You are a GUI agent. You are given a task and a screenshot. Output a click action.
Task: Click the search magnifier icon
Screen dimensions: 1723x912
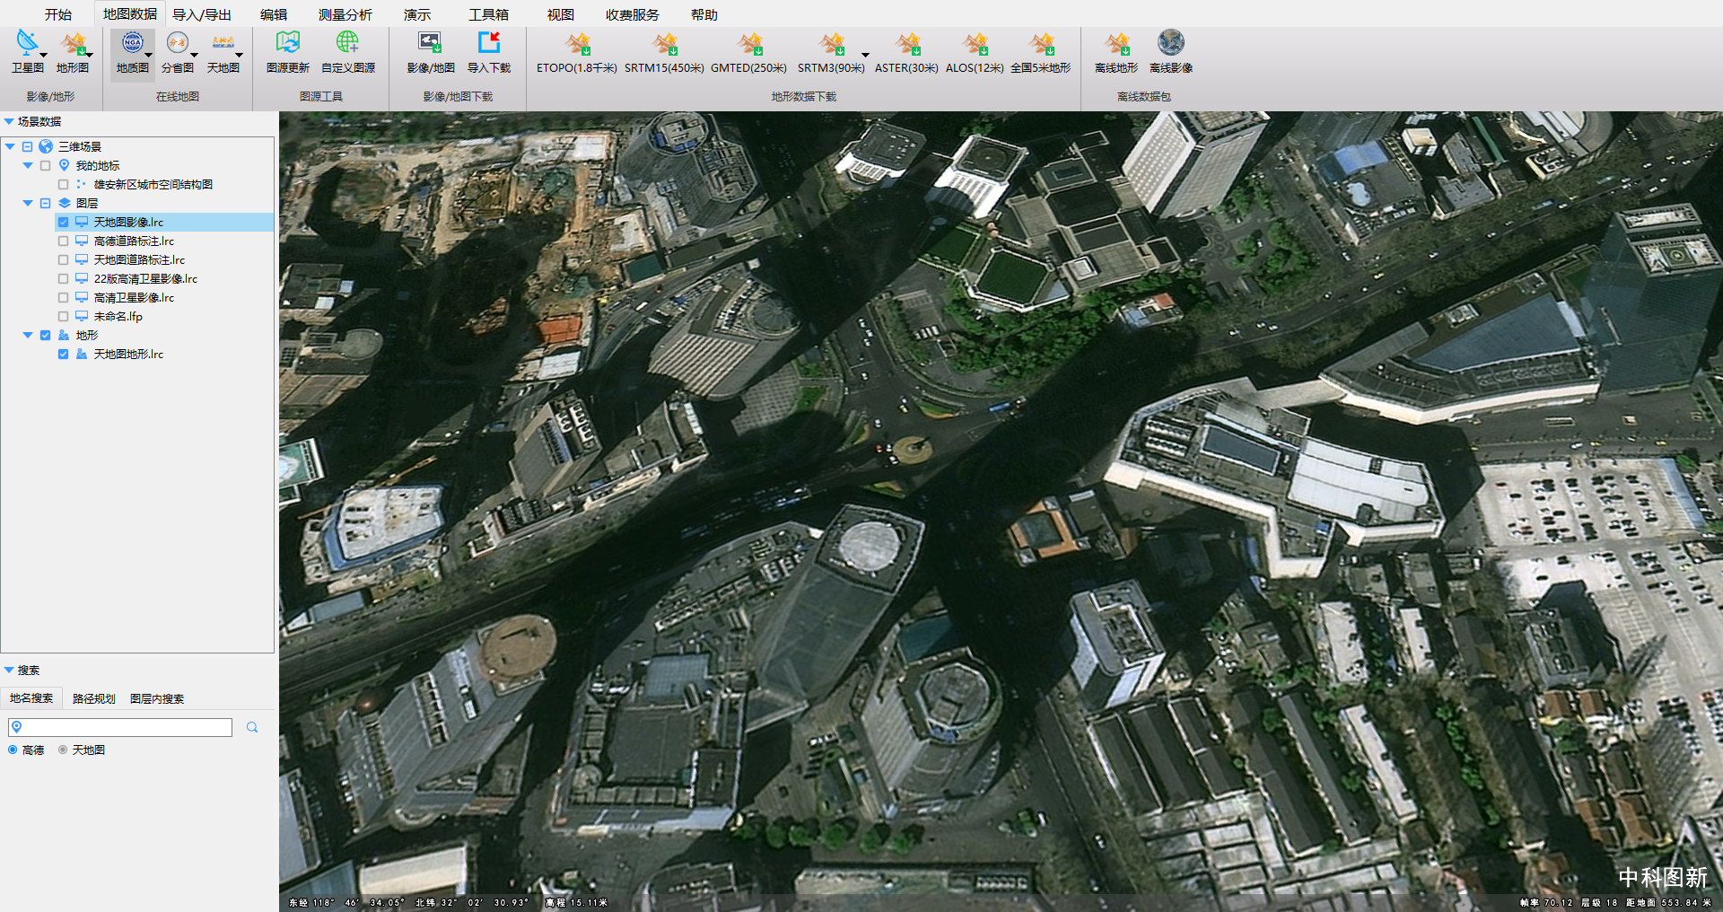pyautogui.click(x=252, y=727)
